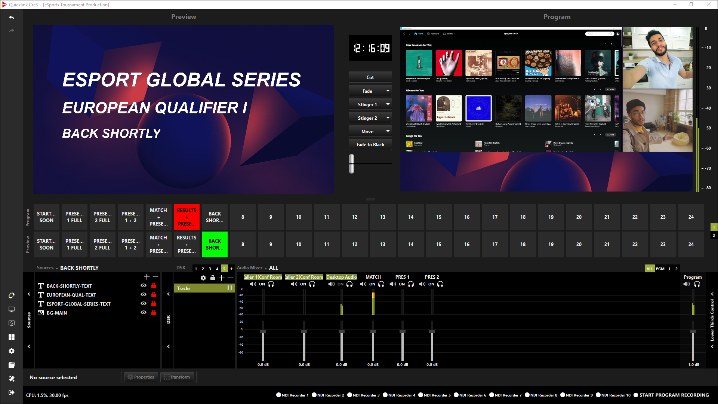Toggle visibility of EUROPEAN-QUAL-TEXT source
The image size is (718, 404).
144,295
